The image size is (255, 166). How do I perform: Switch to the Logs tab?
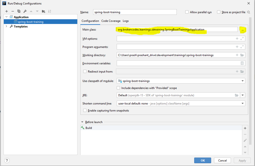[126, 21]
